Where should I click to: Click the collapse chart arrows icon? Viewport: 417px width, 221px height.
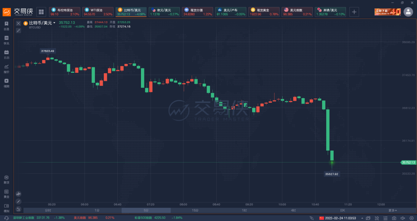click(19, 30)
